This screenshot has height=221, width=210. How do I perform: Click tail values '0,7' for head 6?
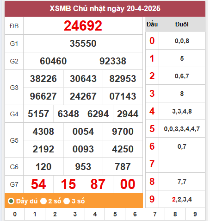tap(182, 146)
